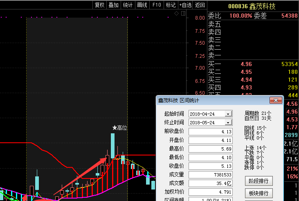Click the 加权均价 value 4.791

[211, 192]
